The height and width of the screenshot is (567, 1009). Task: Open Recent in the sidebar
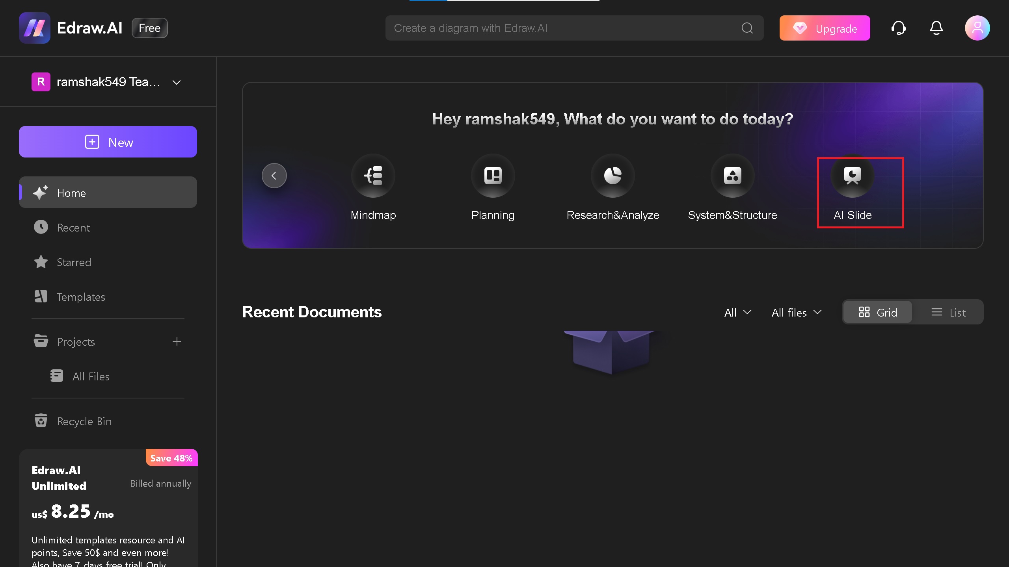[x=108, y=227]
